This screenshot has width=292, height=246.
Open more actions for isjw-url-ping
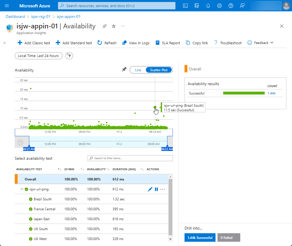coord(163,189)
